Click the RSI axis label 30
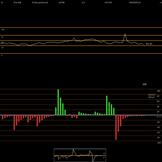162x162 pixels. (2, 48)
